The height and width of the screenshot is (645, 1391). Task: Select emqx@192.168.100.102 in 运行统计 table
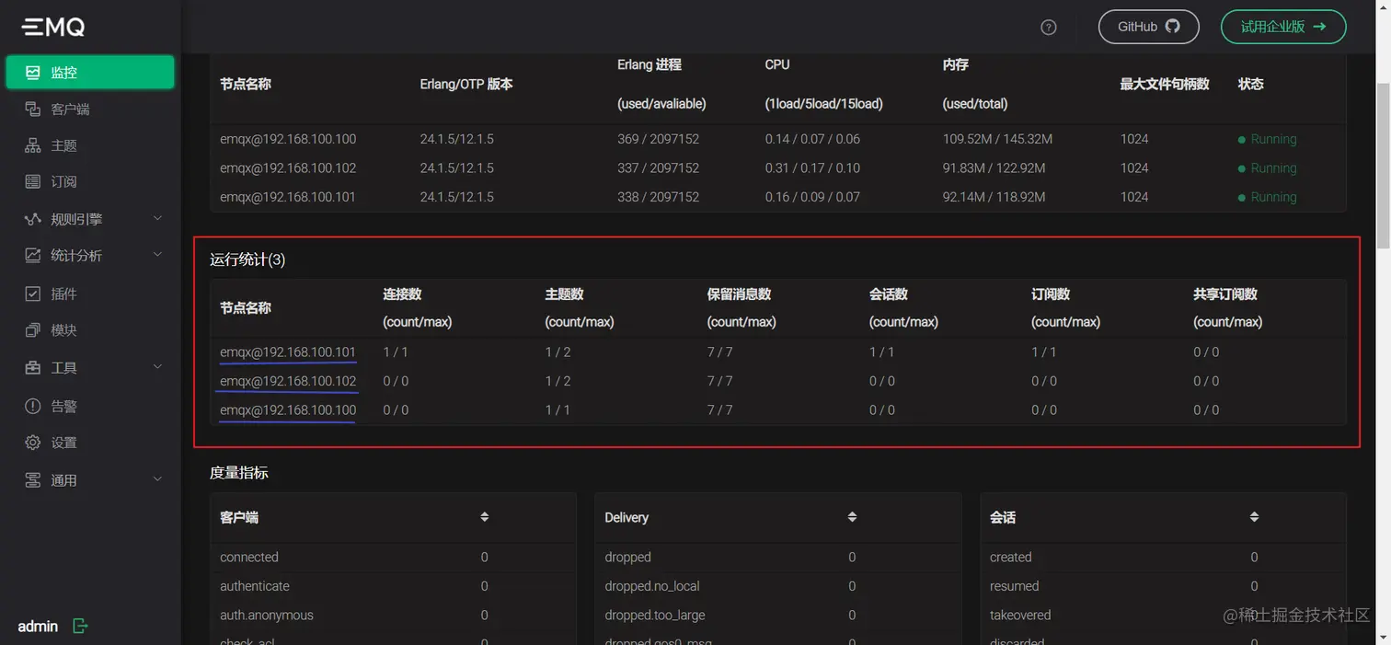pyautogui.click(x=288, y=381)
